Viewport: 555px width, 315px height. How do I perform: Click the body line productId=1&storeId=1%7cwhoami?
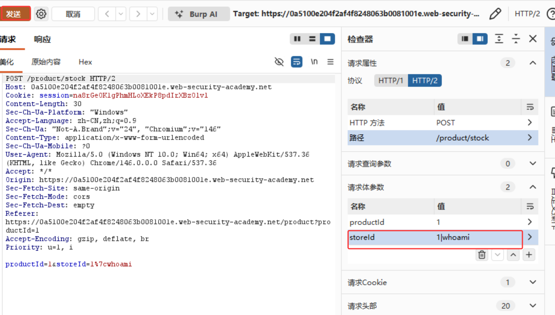69,264
